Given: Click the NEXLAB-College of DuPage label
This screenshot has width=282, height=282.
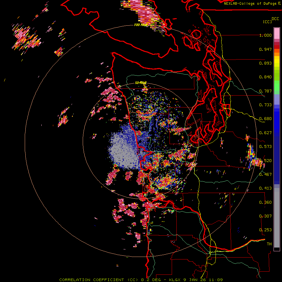Looking at the screenshot, I should [252, 3].
